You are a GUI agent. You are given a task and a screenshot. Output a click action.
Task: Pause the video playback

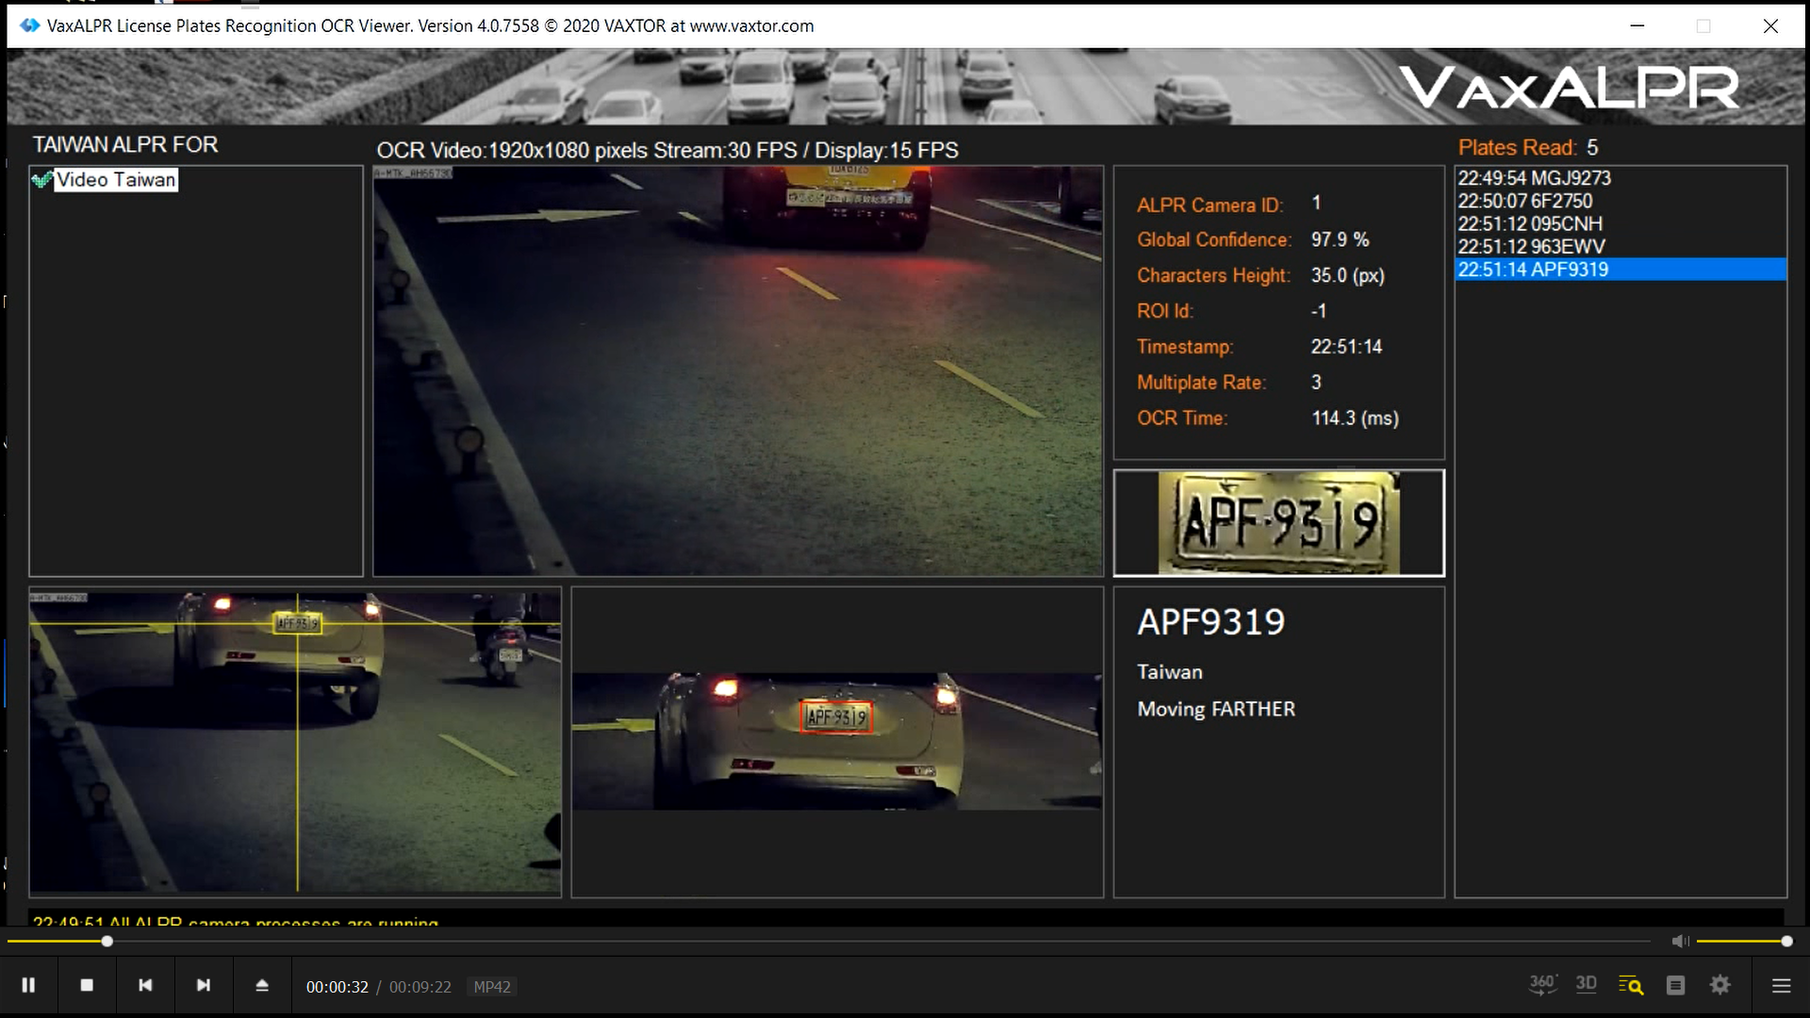[28, 985]
